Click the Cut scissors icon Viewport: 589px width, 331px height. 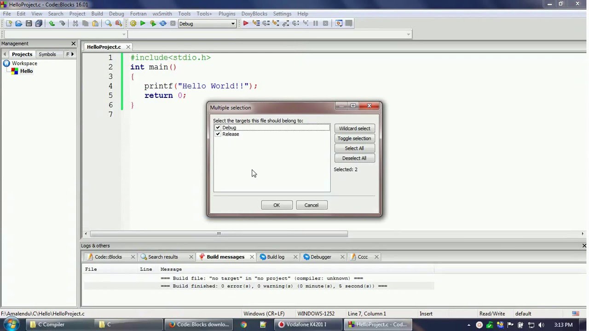point(75,23)
